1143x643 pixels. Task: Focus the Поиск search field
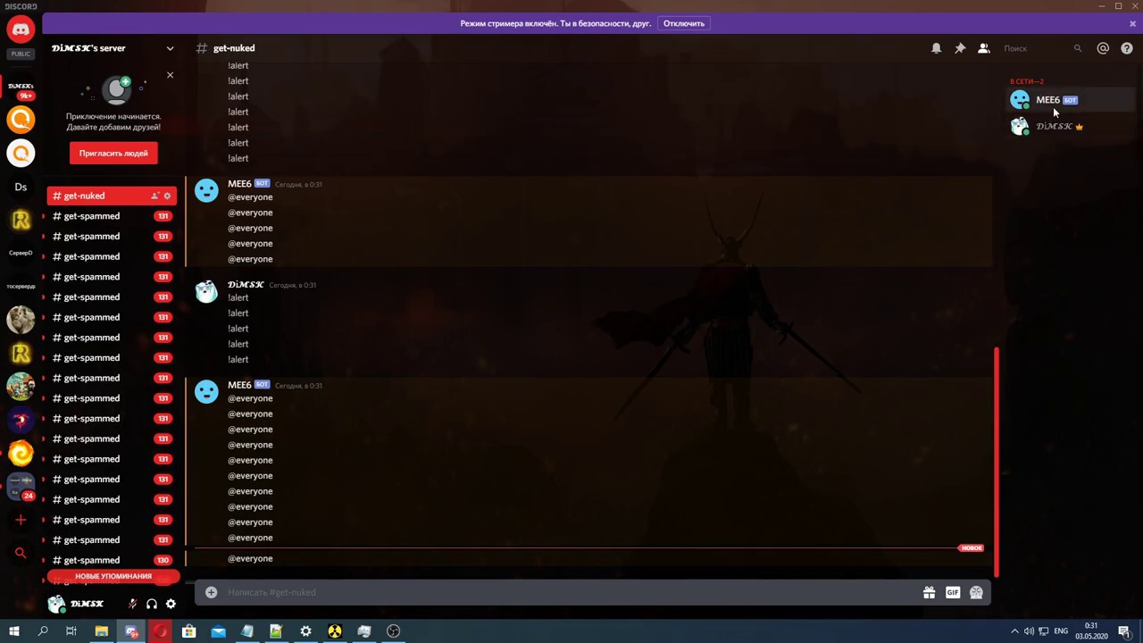point(1041,48)
